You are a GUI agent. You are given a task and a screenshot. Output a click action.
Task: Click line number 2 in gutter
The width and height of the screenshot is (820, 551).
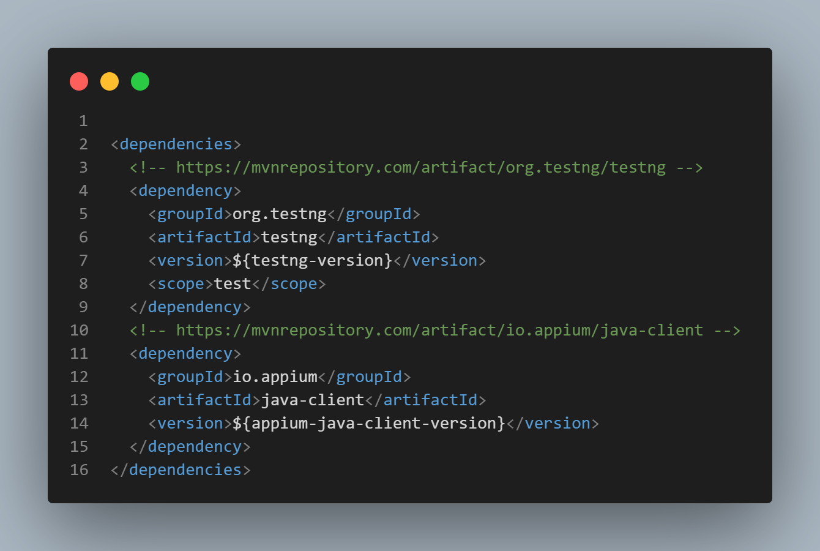[x=83, y=144]
